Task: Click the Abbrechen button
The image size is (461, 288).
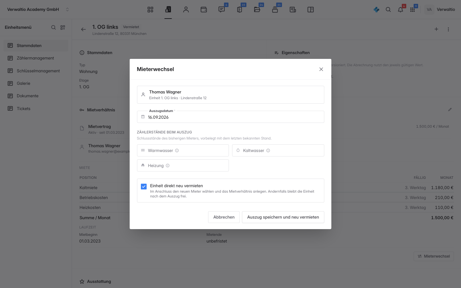Action: pyautogui.click(x=224, y=217)
